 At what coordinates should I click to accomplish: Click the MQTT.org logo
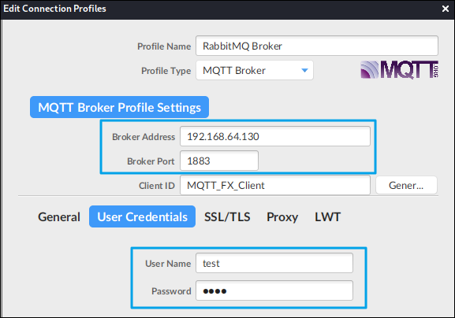coord(399,70)
